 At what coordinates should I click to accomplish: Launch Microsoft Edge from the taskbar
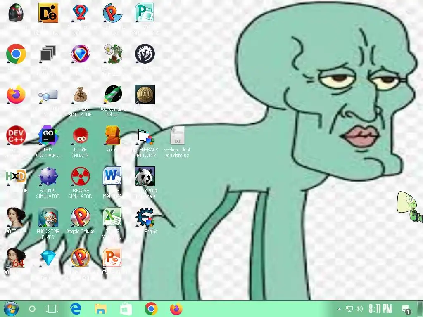point(76,309)
